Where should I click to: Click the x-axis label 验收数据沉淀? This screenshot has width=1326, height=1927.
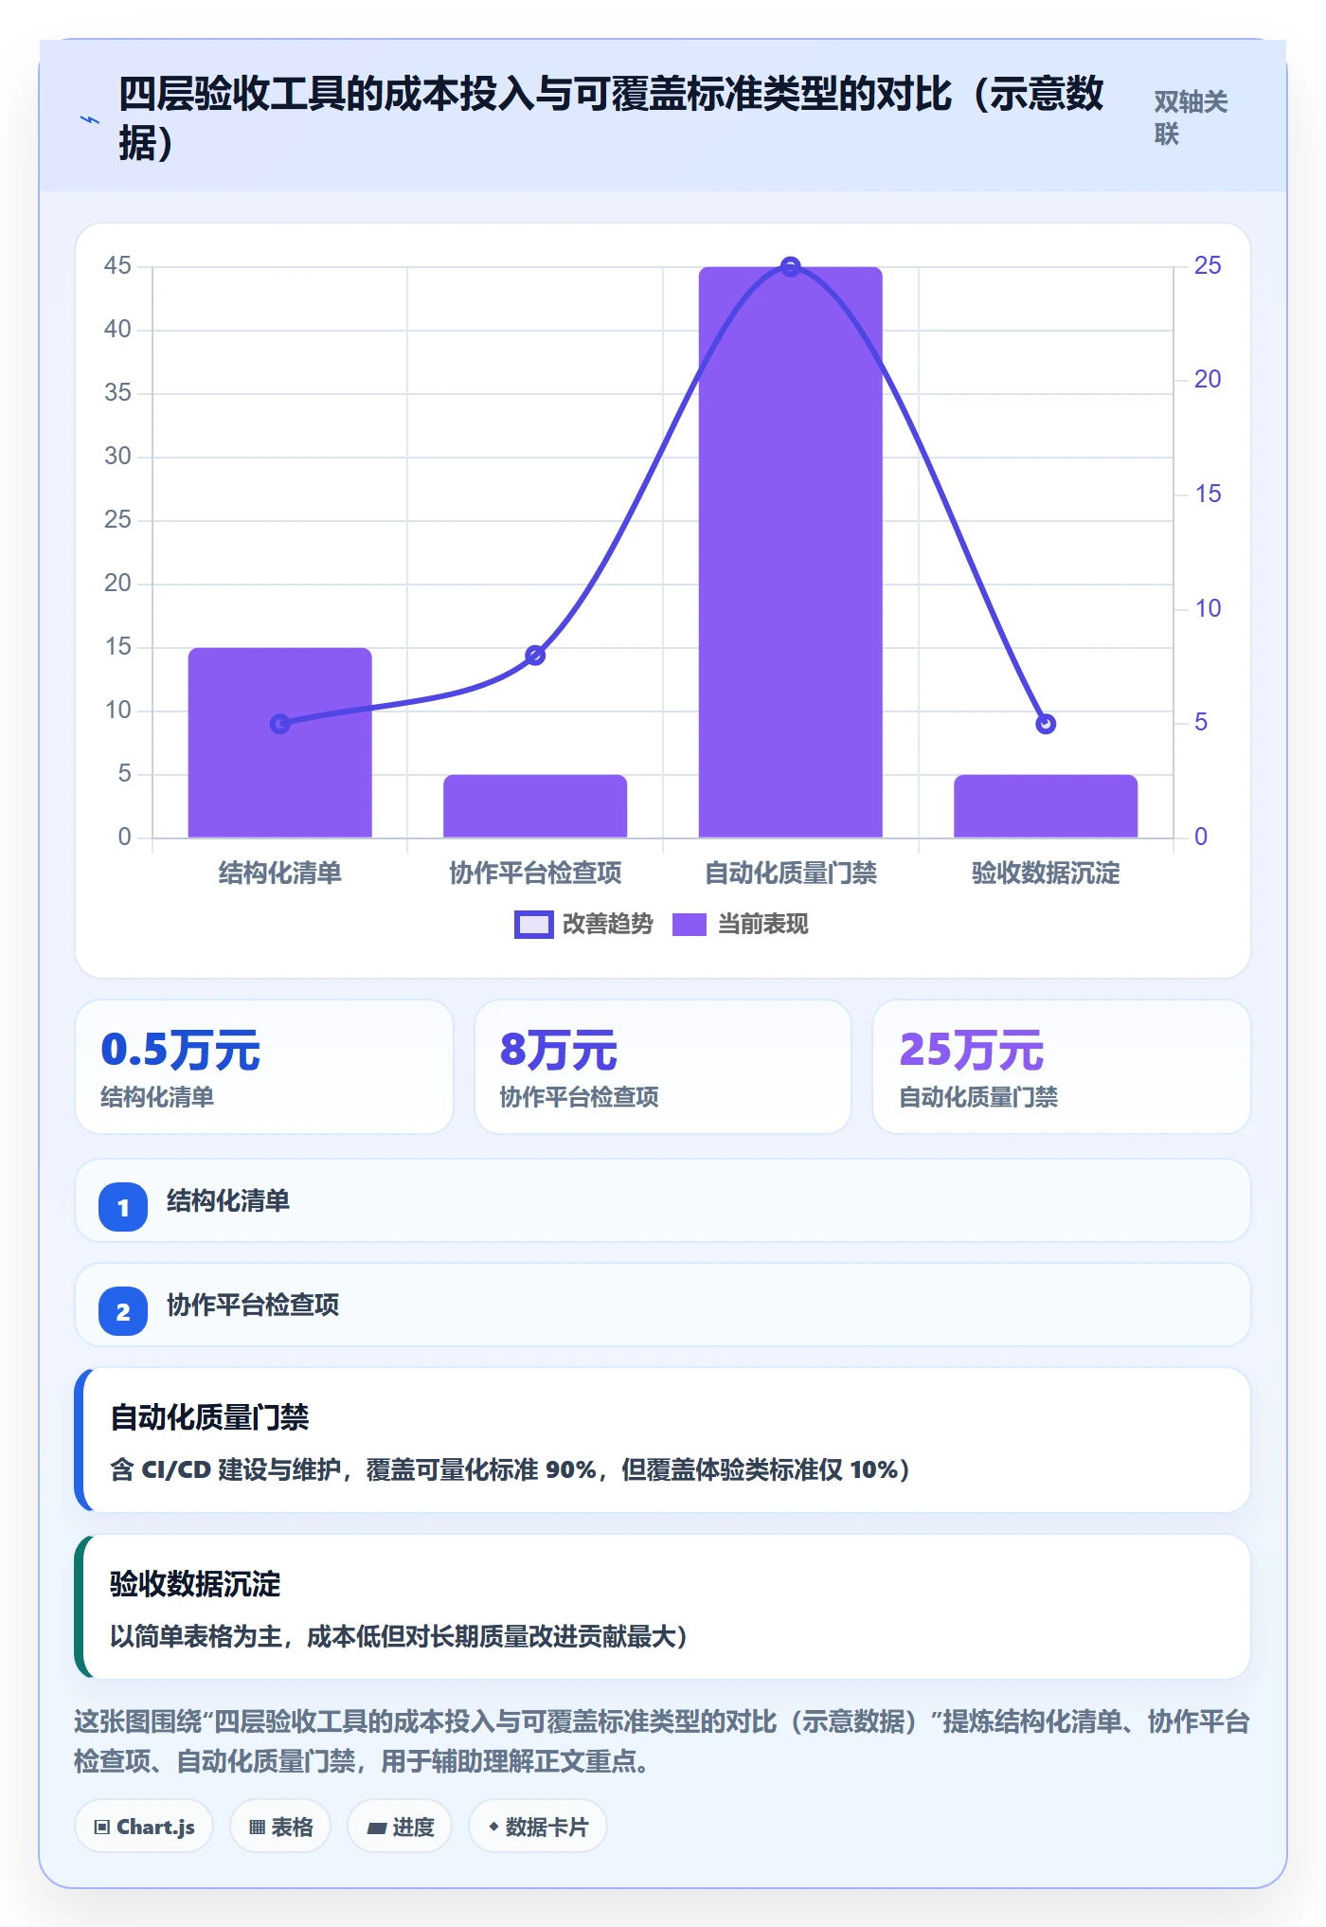pyautogui.click(x=1046, y=873)
